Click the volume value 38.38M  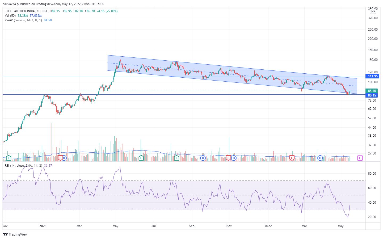click(23, 16)
